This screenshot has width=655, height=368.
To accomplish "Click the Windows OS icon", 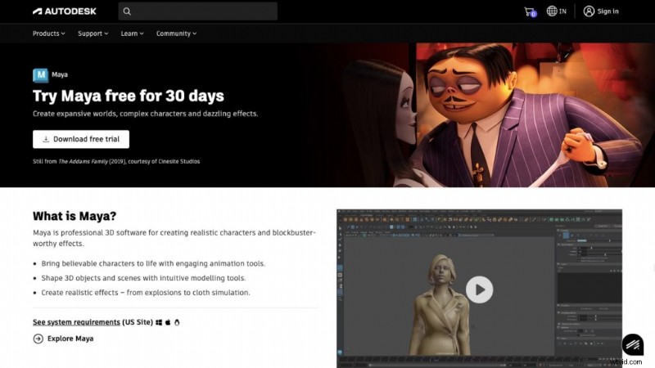I will click(x=159, y=322).
